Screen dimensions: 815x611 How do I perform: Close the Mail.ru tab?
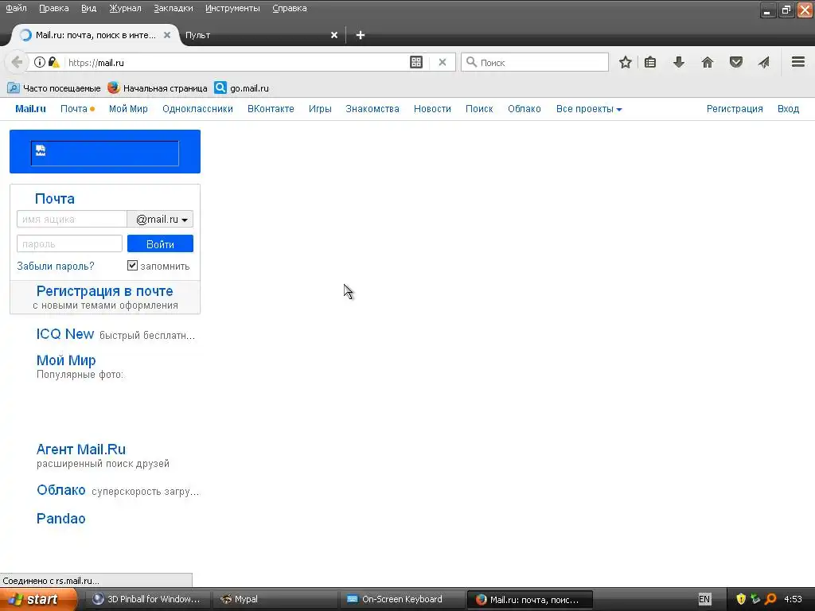[x=167, y=35]
